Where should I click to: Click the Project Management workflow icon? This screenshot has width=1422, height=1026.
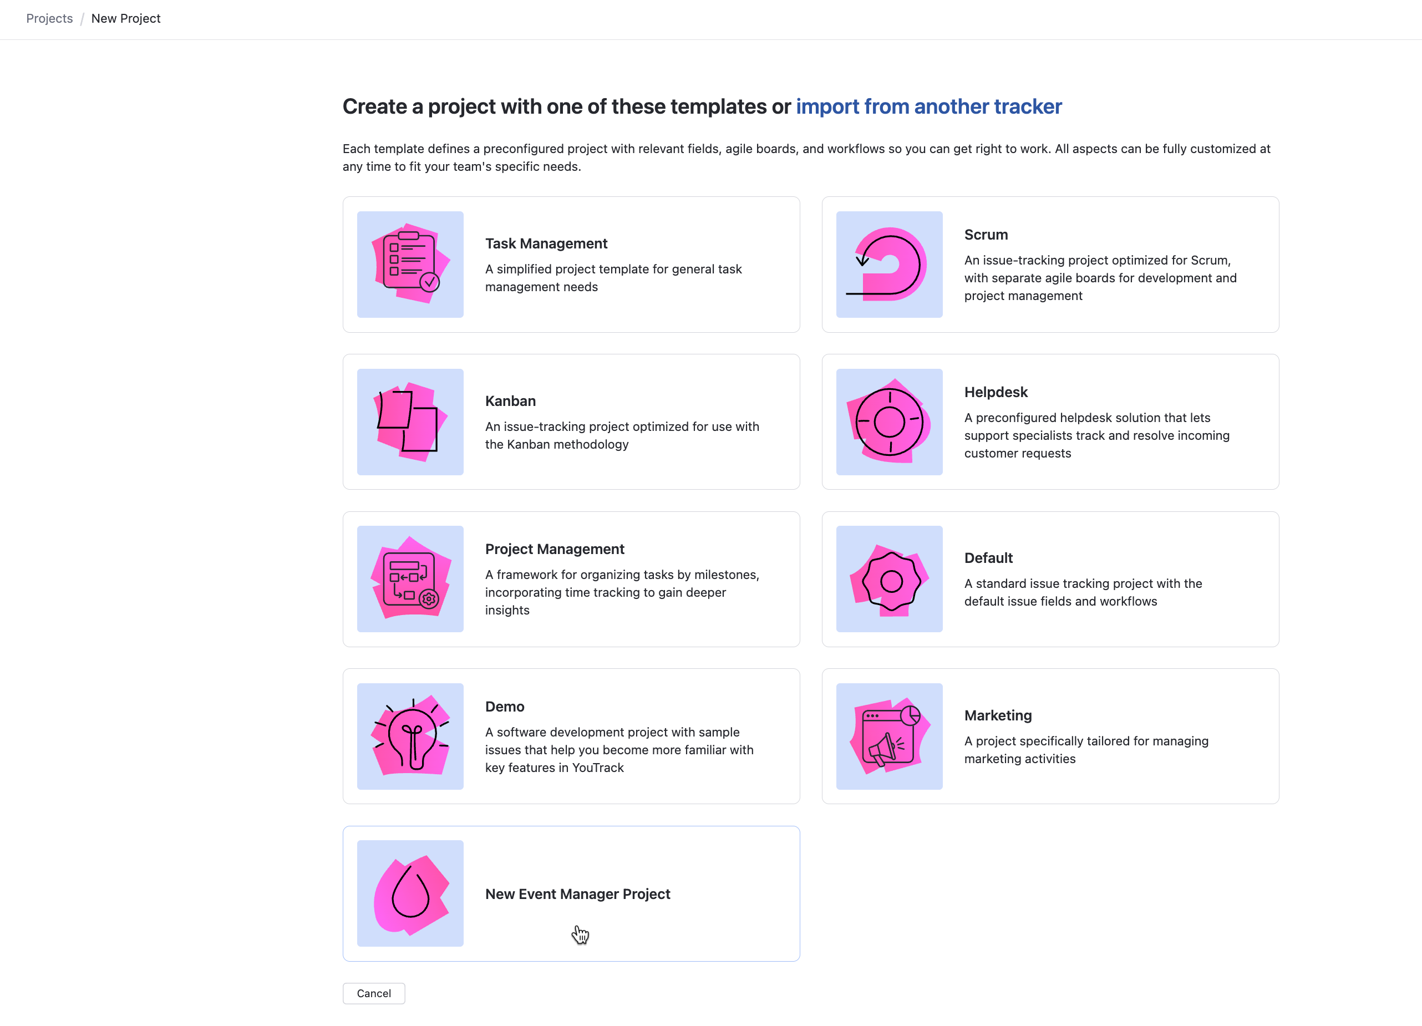click(409, 580)
